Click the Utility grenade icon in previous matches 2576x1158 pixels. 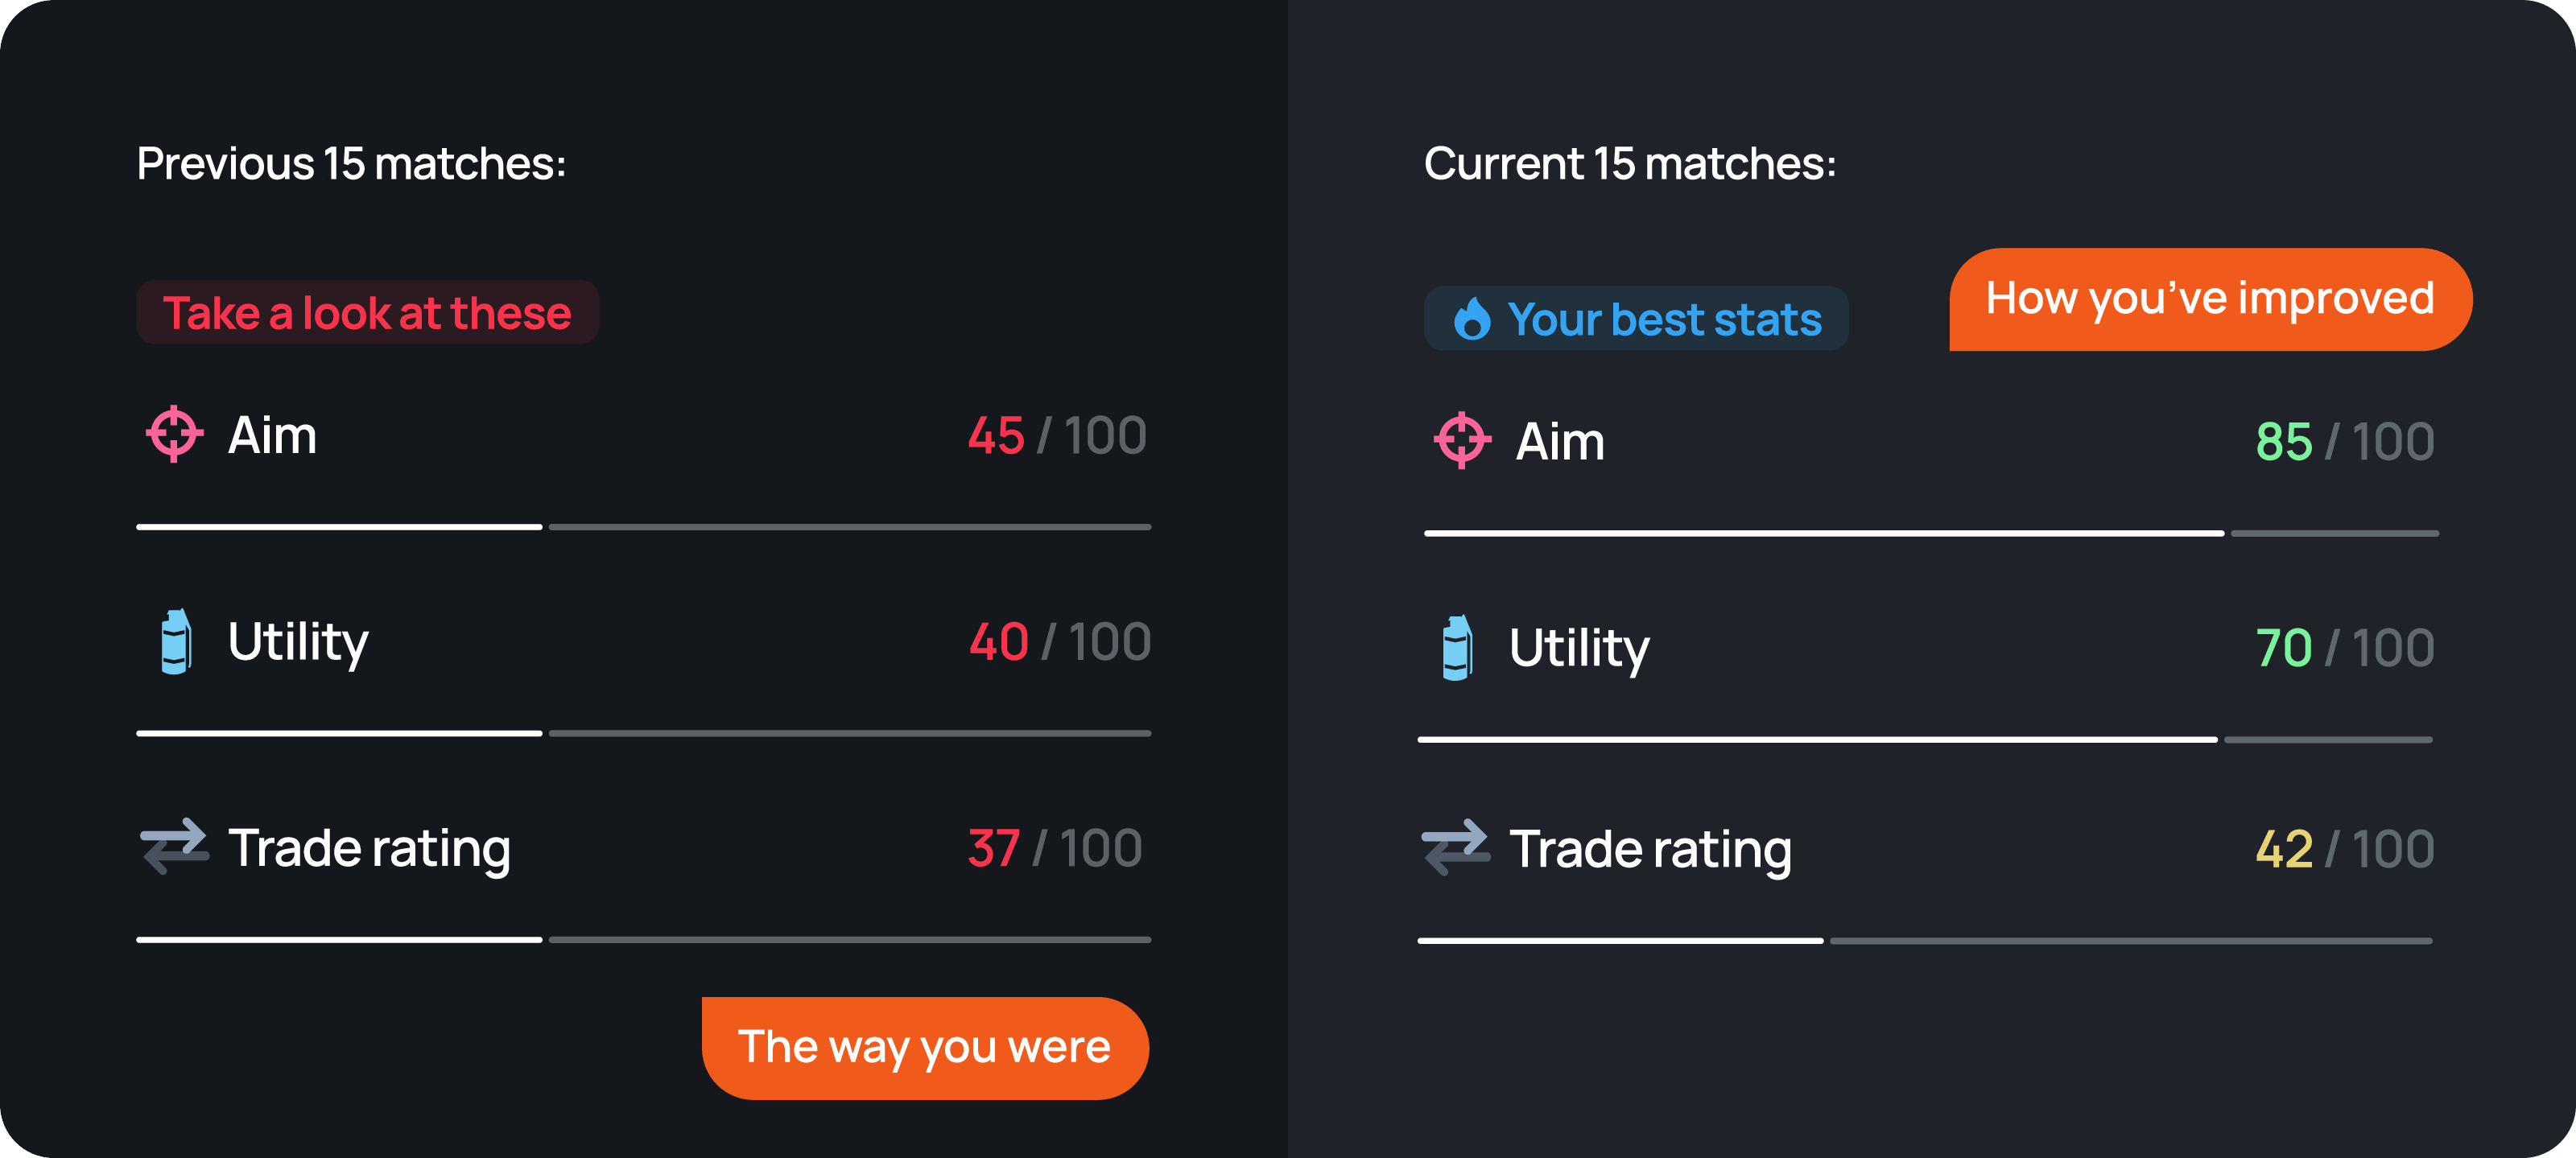(x=176, y=641)
